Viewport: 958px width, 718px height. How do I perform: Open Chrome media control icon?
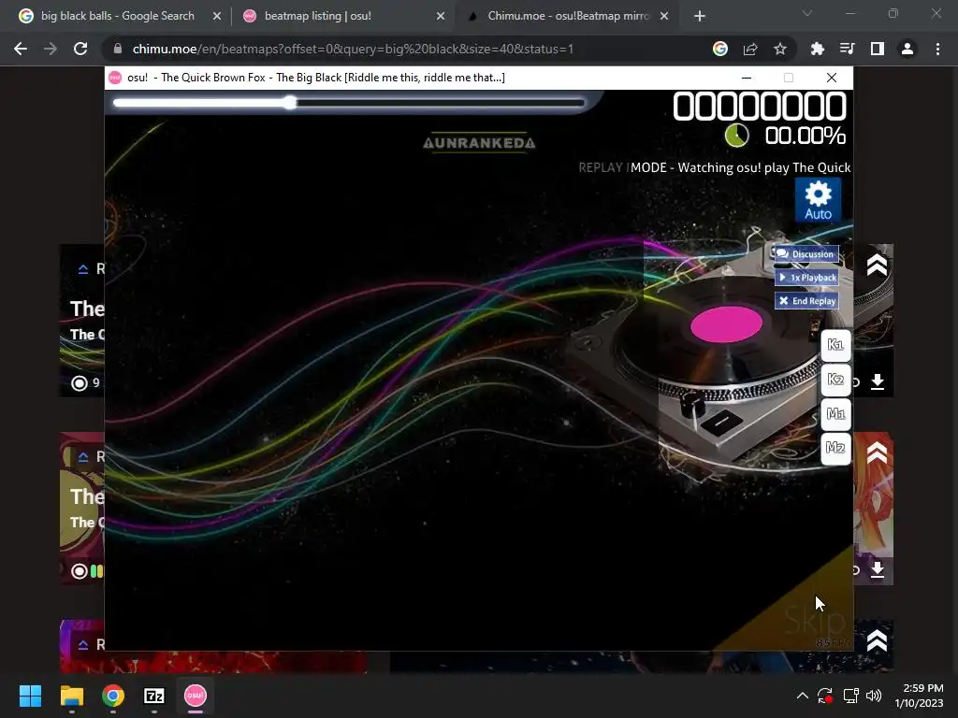click(x=848, y=49)
